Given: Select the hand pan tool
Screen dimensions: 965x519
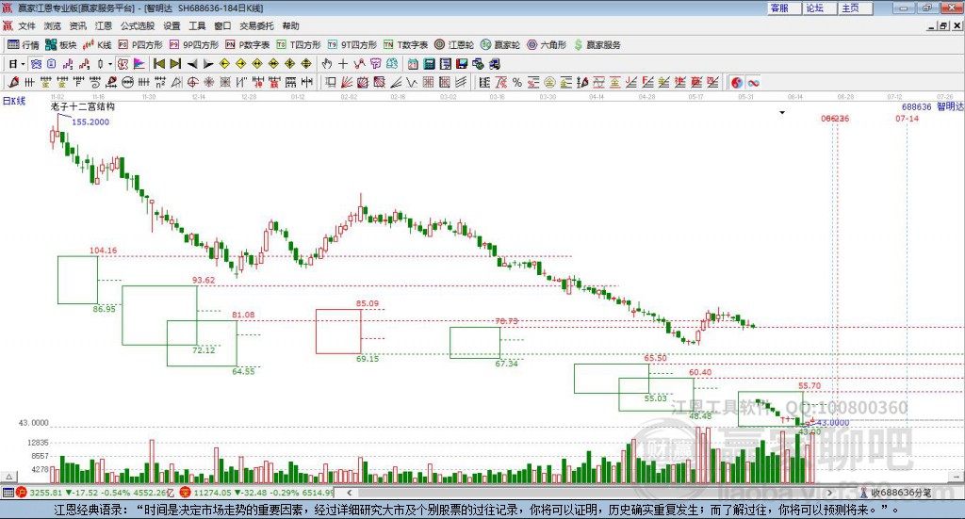Looking at the screenshot, I should click(327, 64).
